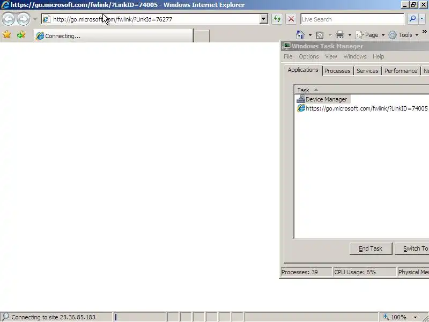Open the search provider options dropdown
Viewport: 429px width, 322px height.
pyautogui.click(x=421, y=19)
